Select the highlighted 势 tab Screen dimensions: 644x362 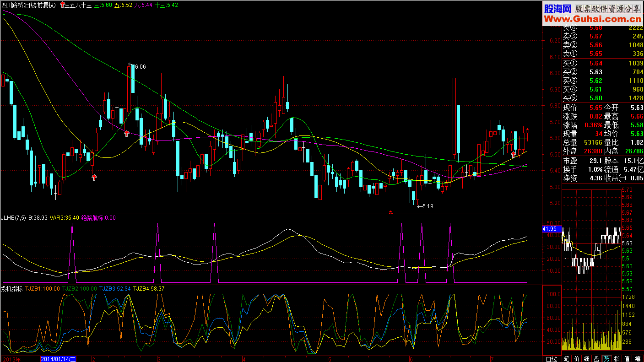point(607,358)
